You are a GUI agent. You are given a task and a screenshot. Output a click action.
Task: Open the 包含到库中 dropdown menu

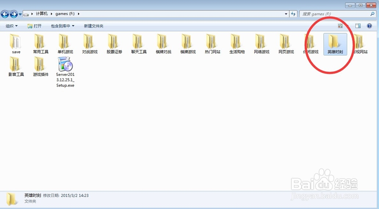[63, 26]
